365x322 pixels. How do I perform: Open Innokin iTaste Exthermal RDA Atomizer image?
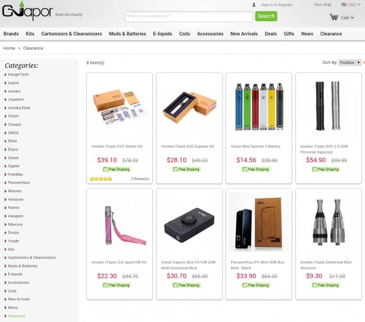(328, 222)
